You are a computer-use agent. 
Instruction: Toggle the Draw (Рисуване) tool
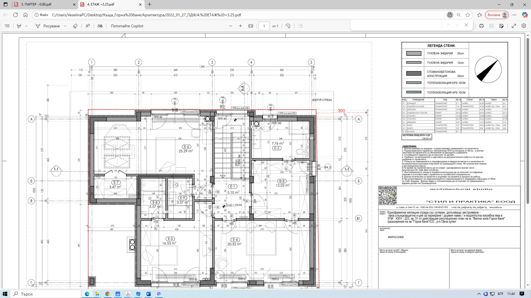tap(48, 26)
